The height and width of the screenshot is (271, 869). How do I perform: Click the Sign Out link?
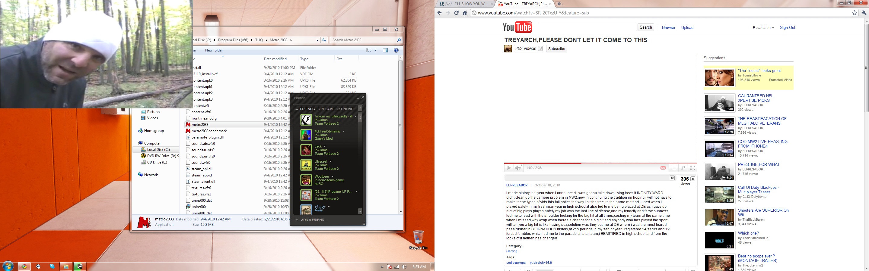[x=787, y=28]
